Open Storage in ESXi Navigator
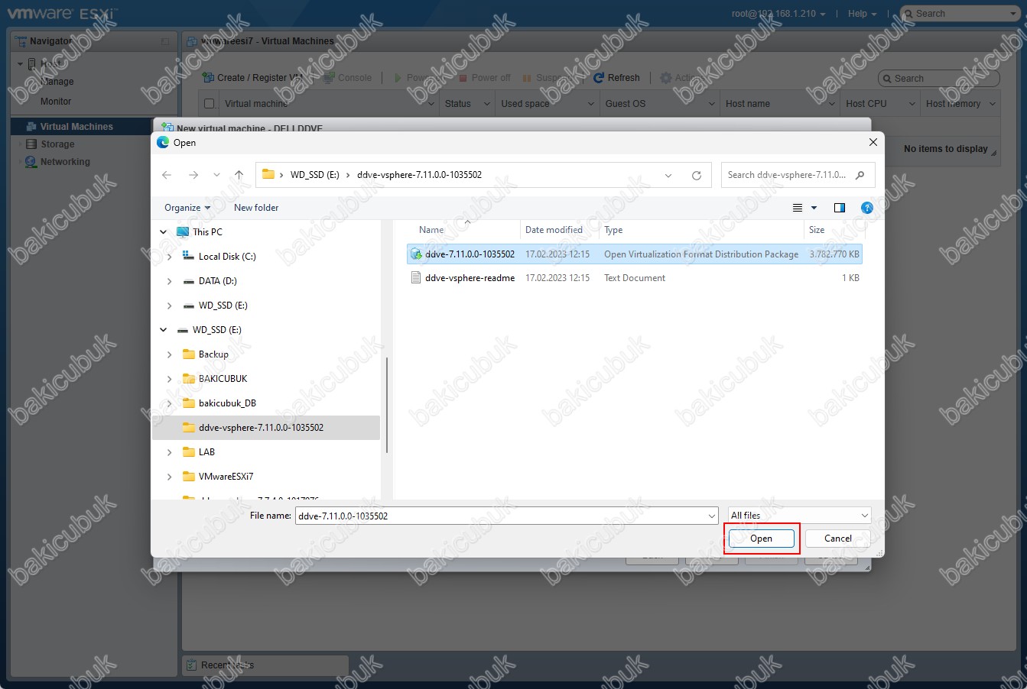This screenshot has width=1027, height=689. pos(57,144)
